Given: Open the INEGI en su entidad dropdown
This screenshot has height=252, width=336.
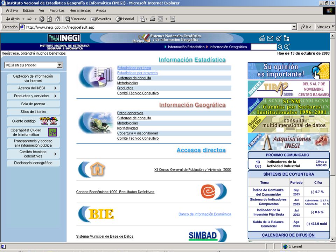Looking at the screenshot, I should pyautogui.click(x=59, y=65).
